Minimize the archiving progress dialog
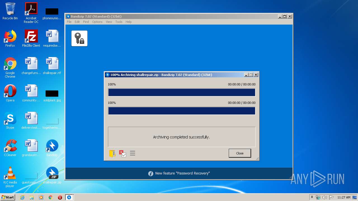The height and width of the screenshot is (201, 358). coord(246,75)
